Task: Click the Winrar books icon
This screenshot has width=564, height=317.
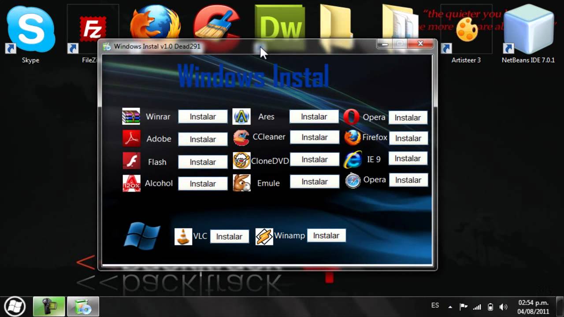Action: (131, 116)
